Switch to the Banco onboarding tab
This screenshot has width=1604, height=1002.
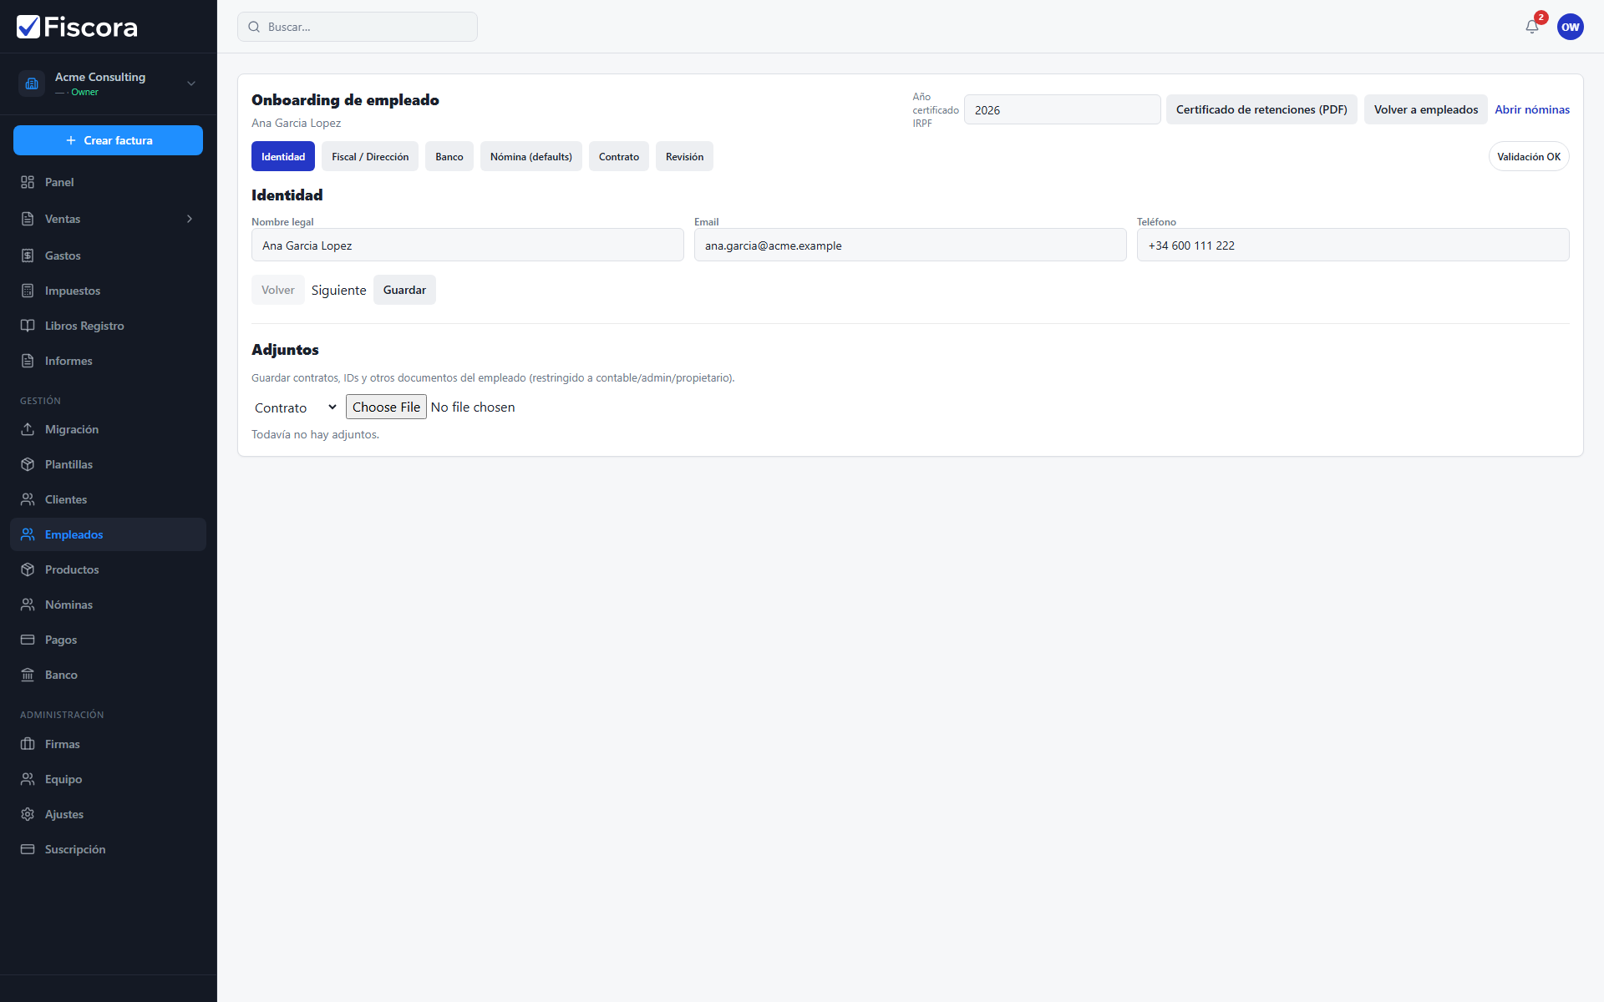[x=449, y=157]
